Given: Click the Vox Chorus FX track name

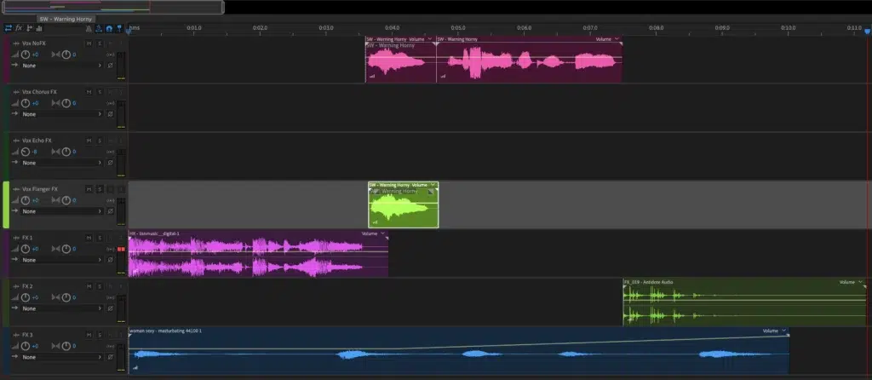Looking at the screenshot, I should coord(39,92).
